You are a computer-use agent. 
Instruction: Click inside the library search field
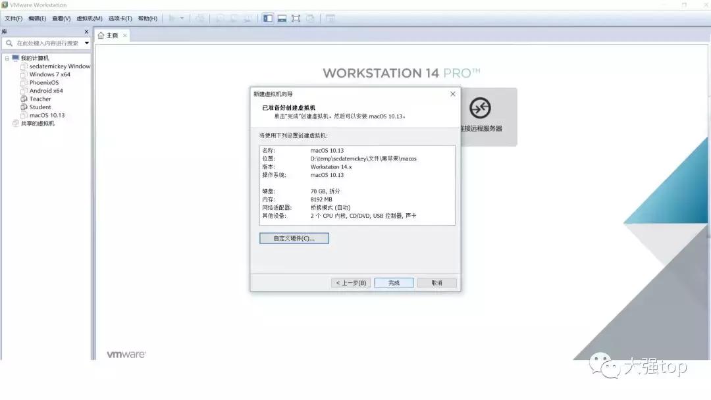46,43
